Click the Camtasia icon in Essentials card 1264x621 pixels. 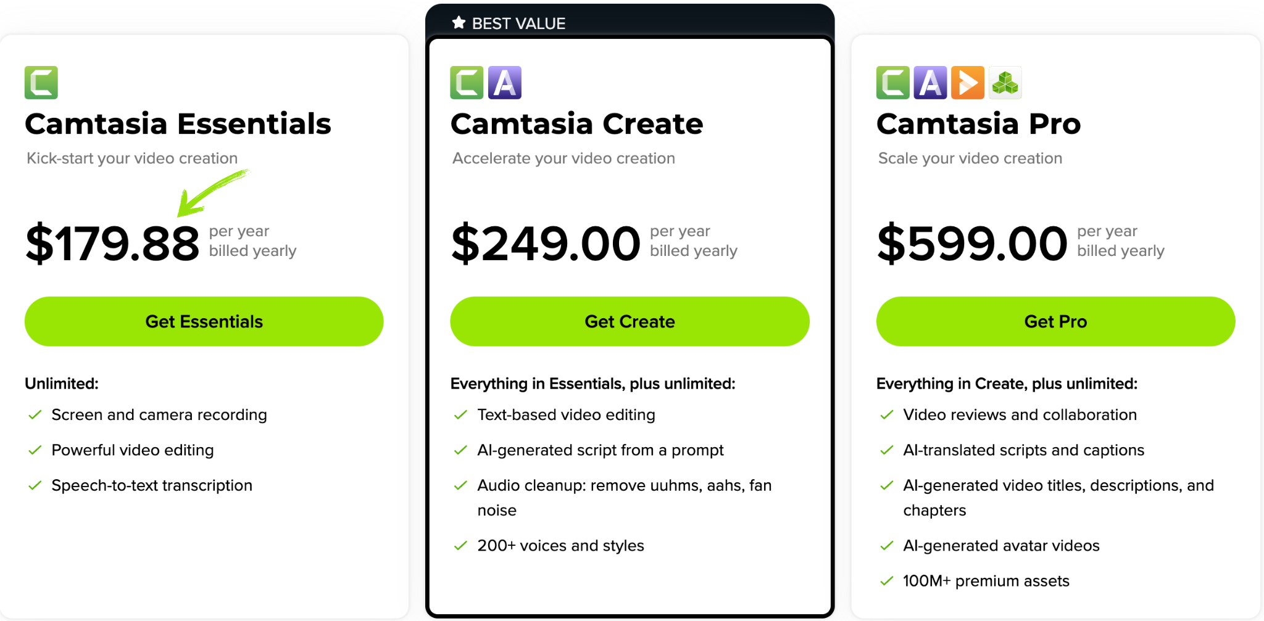click(x=41, y=83)
